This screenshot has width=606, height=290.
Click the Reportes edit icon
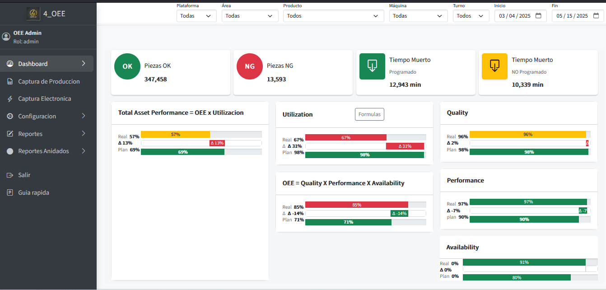pyautogui.click(x=10, y=134)
